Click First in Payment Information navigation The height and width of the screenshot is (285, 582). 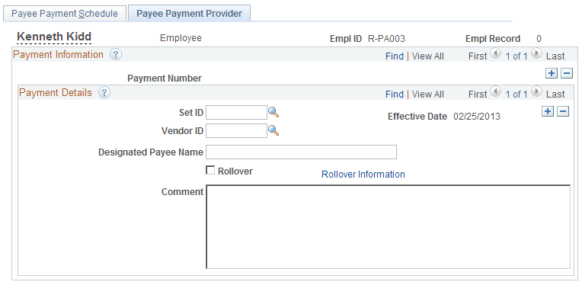[478, 56]
